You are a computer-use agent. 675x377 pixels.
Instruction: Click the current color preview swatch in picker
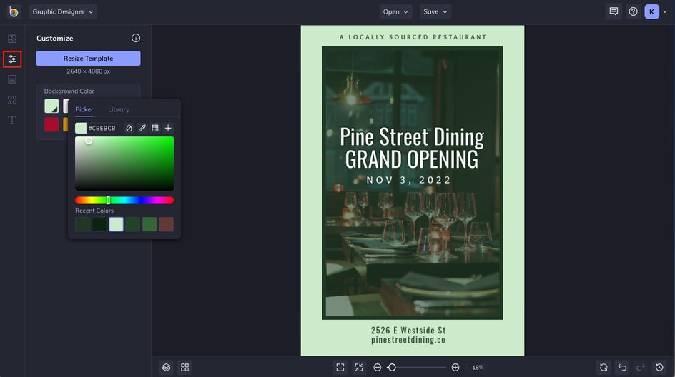[x=81, y=128]
